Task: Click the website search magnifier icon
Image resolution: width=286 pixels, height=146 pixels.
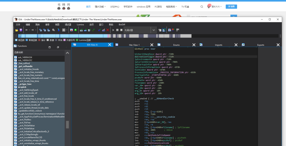Action: 202,7
